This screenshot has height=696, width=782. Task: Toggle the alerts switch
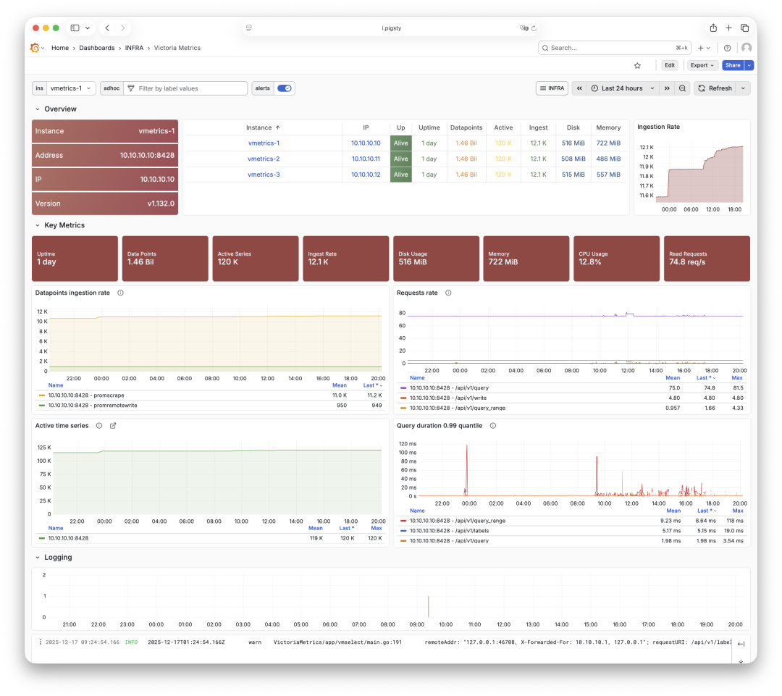point(285,88)
